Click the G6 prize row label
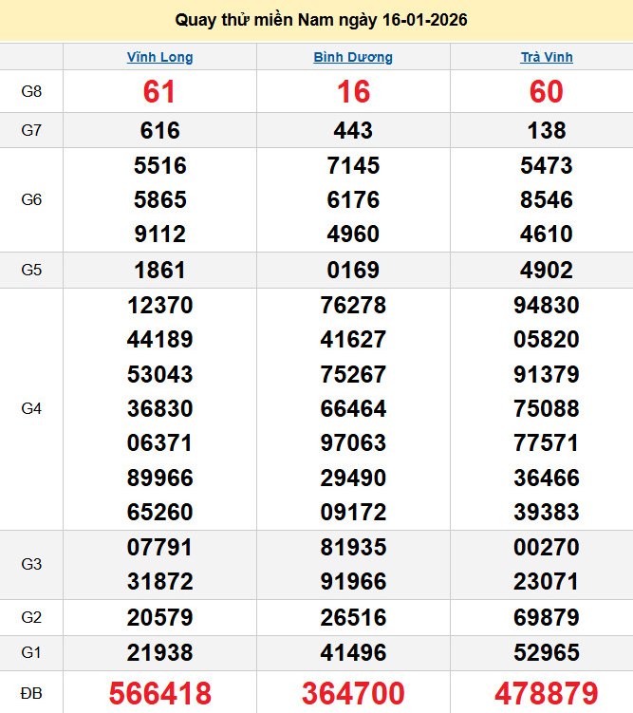 click(31, 199)
